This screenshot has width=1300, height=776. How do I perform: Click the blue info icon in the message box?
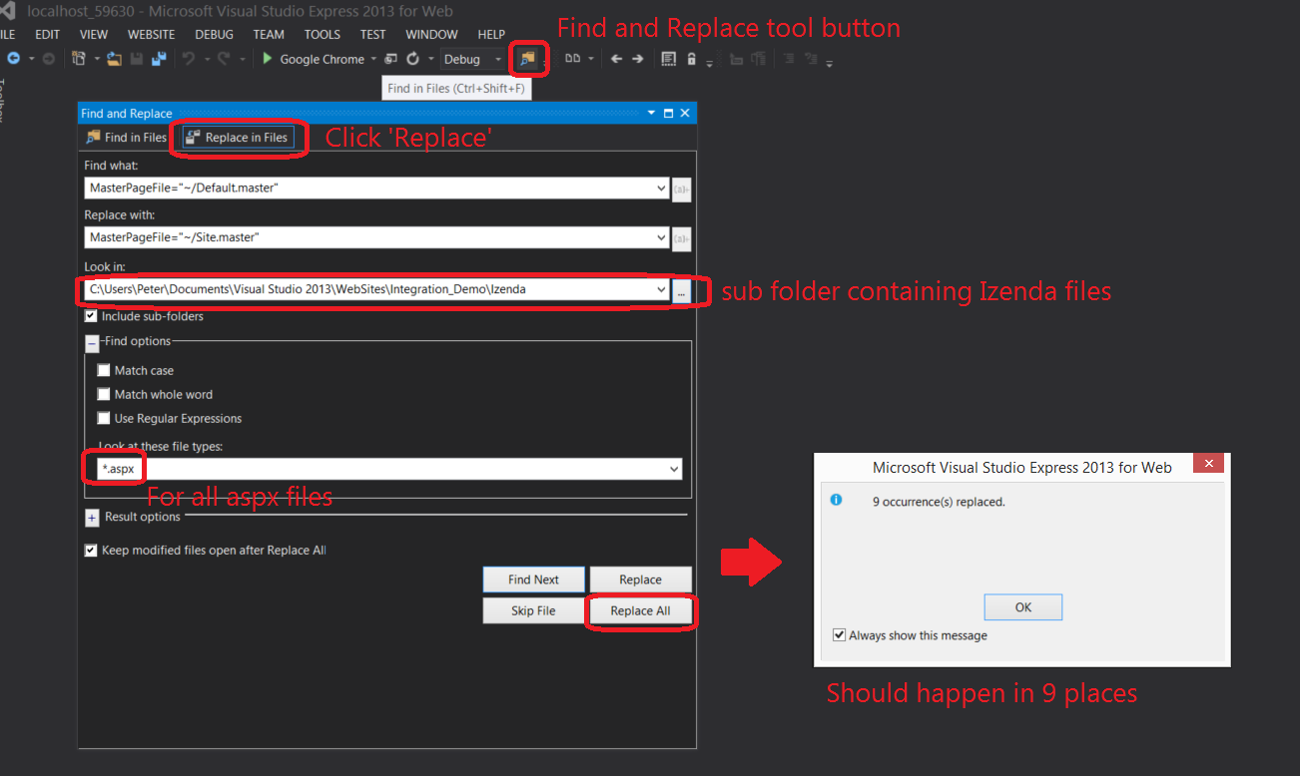point(837,500)
